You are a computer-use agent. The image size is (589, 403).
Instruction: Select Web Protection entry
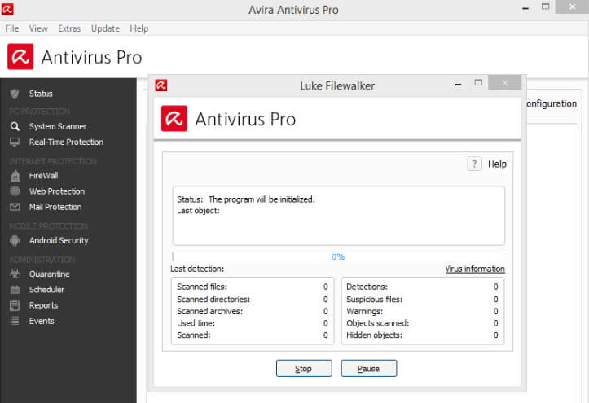pyautogui.click(x=57, y=191)
